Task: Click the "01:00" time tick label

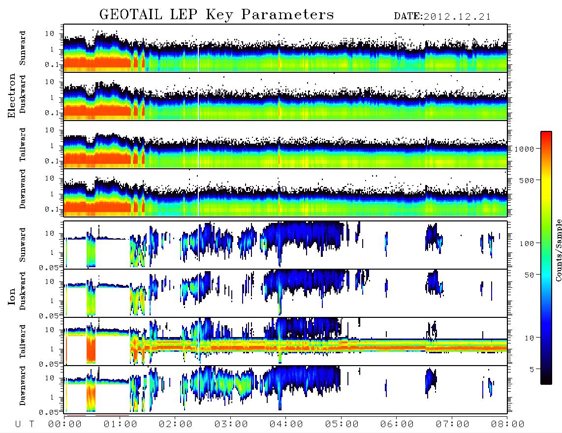Action: 121,424
